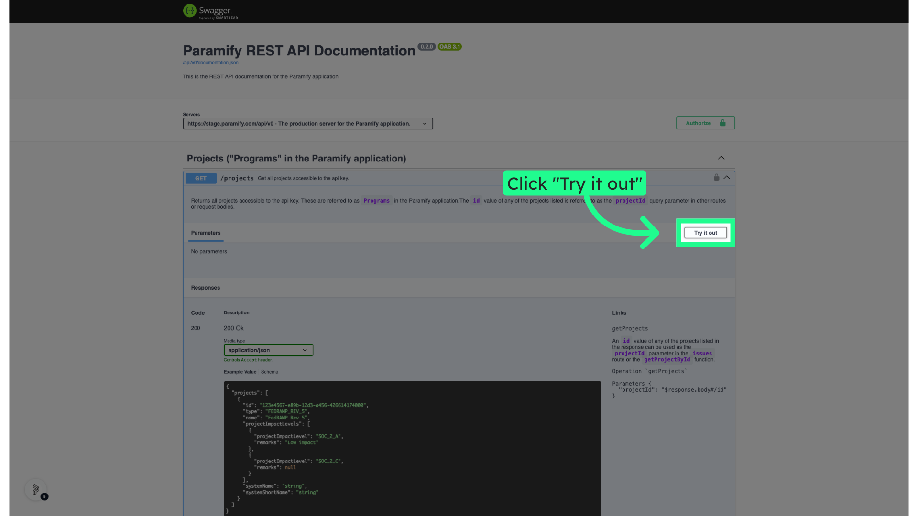This screenshot has width=918, height=516.
Task: Click inside the example JSON code block
Action: [412, 448]
